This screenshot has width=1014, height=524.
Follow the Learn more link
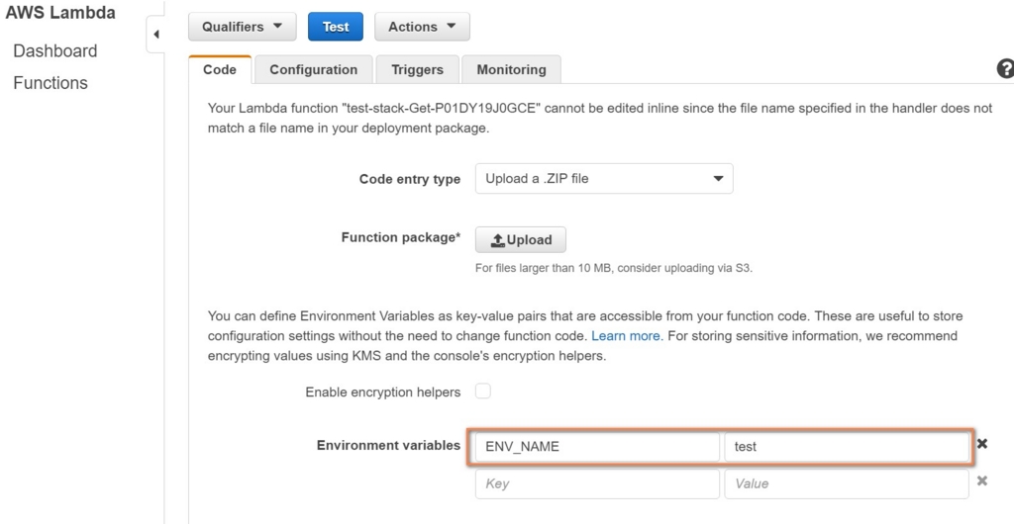click(x=626, y=336)
